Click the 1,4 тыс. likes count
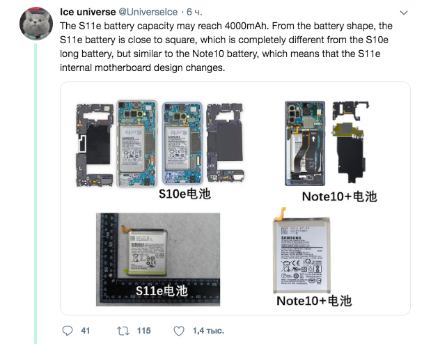This screenshot has width=431, height=344. [x=208, y=331]
